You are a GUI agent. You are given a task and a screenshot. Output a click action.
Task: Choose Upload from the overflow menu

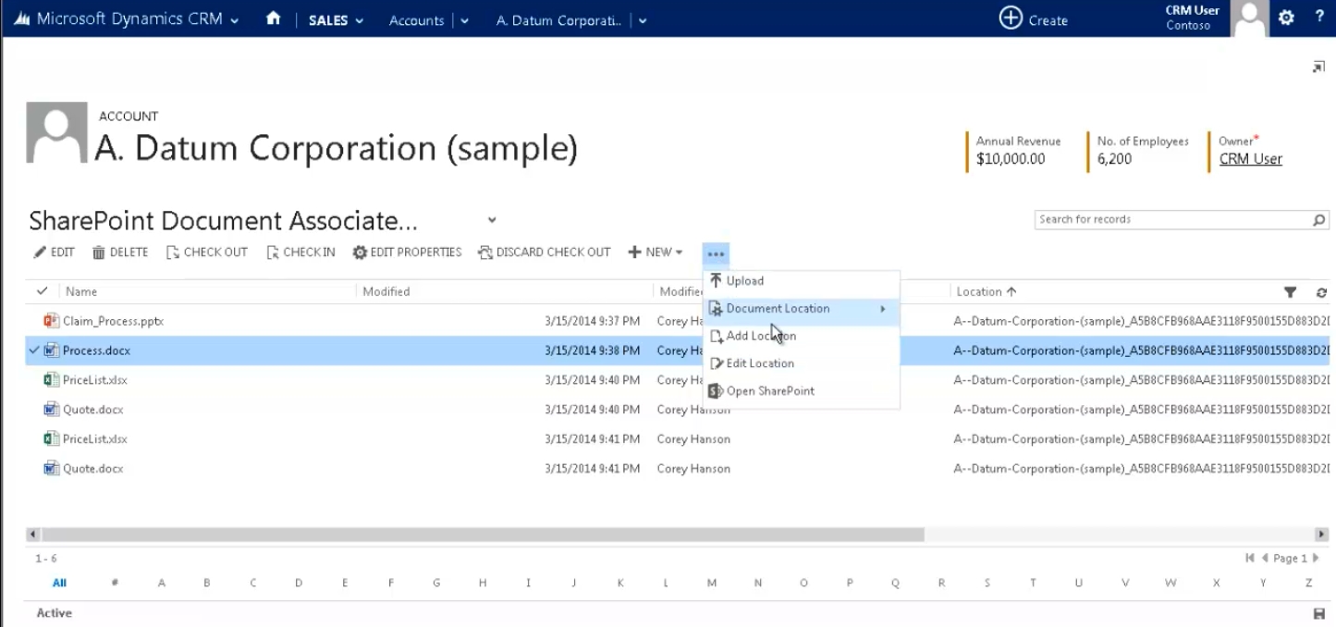744,281
